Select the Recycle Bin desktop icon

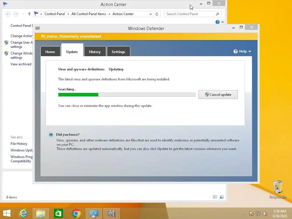(278, 190)
